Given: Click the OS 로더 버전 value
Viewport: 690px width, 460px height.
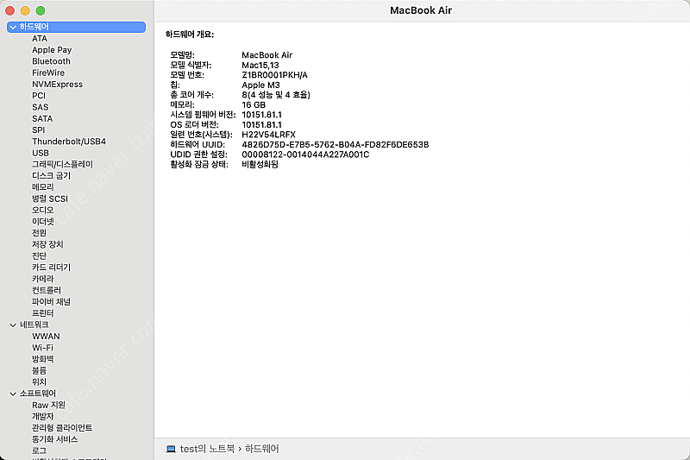Looking at the screenshot, I should [x=262, y=125].
